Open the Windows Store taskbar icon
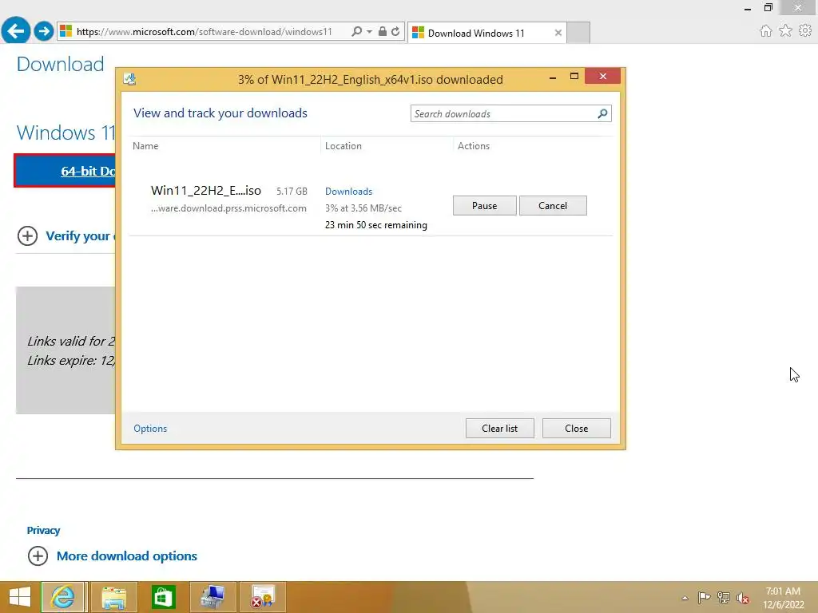The image size is (818, 613). click(163, 597)
